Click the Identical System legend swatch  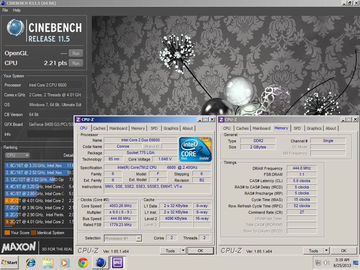click(33, 233)
